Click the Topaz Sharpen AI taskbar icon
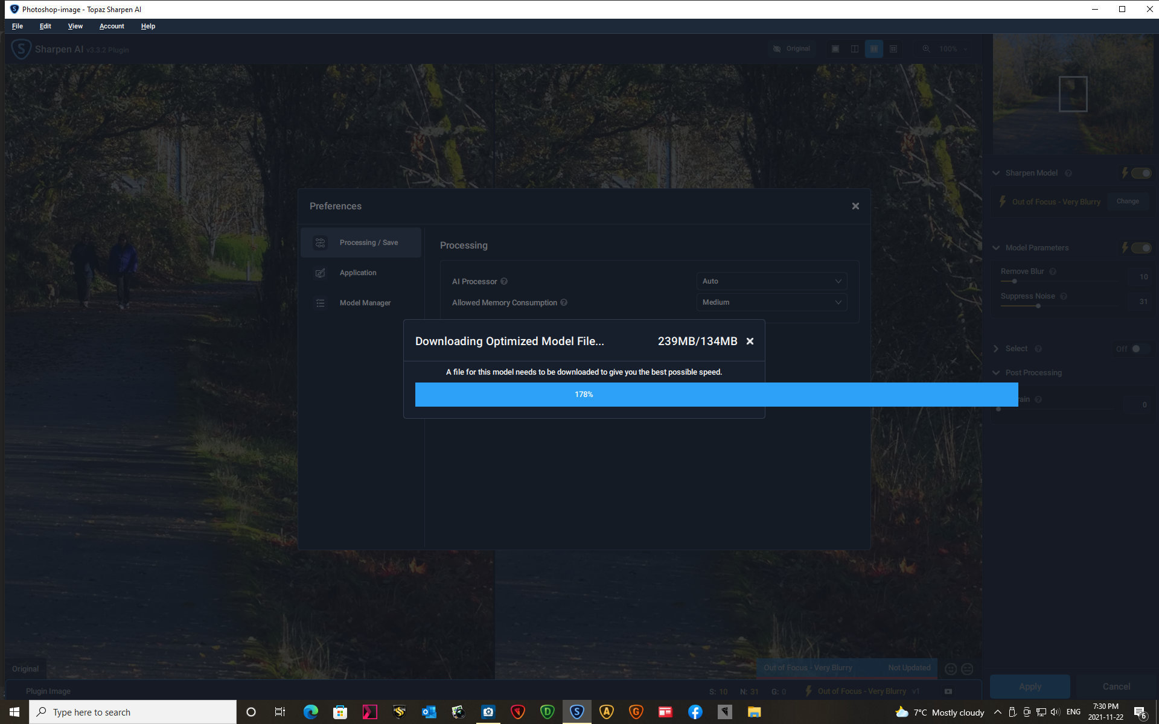Image resolution: width=1159 pixels, height=724 pixels. (576, 712)
